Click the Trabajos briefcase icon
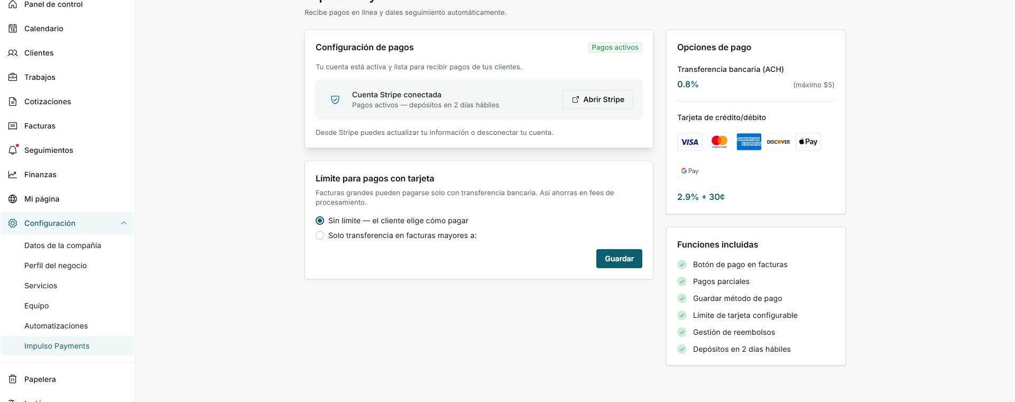The width and height of the screenshot is (1015, 402). click(13, 77)
